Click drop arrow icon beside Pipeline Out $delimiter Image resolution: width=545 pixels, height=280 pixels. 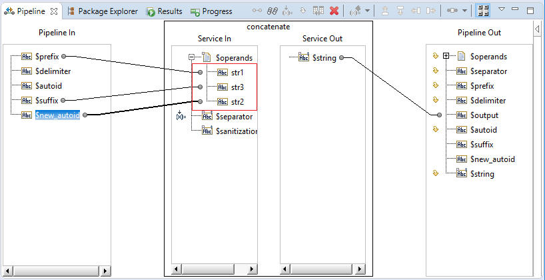[x=435, y=100]
